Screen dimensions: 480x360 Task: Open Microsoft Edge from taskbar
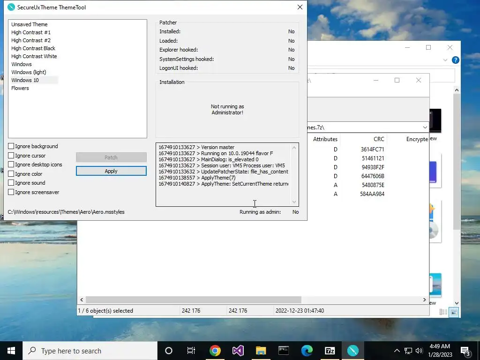point(307,351)
